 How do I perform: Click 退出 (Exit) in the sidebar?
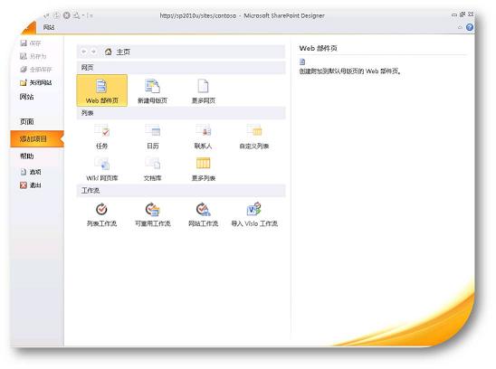(x=31, y=185)
